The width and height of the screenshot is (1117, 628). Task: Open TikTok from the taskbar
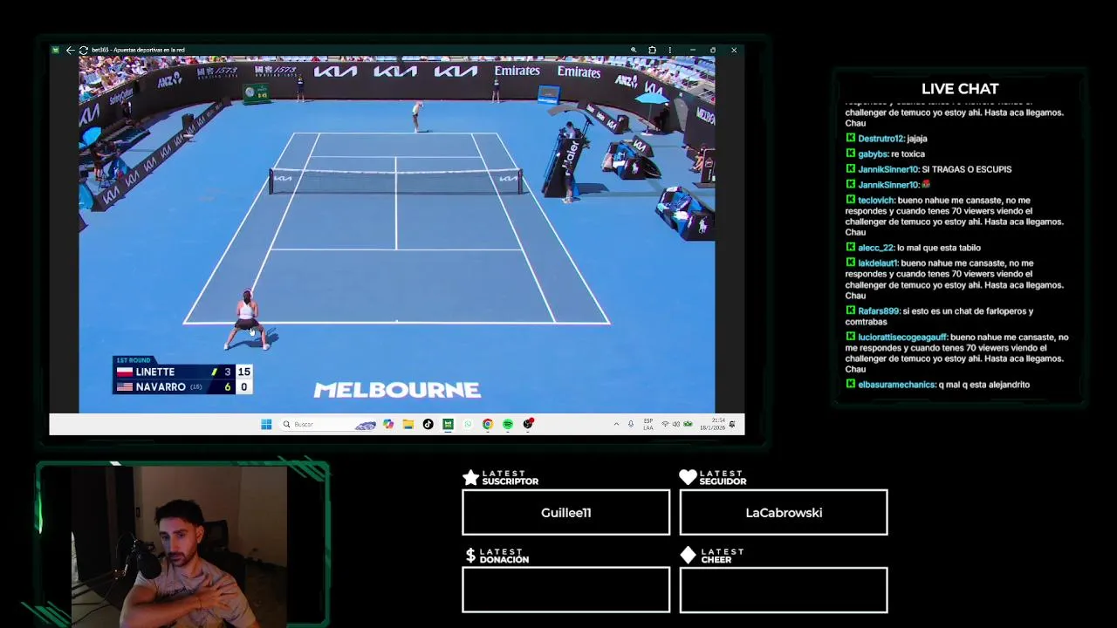(x=428, y=424)
